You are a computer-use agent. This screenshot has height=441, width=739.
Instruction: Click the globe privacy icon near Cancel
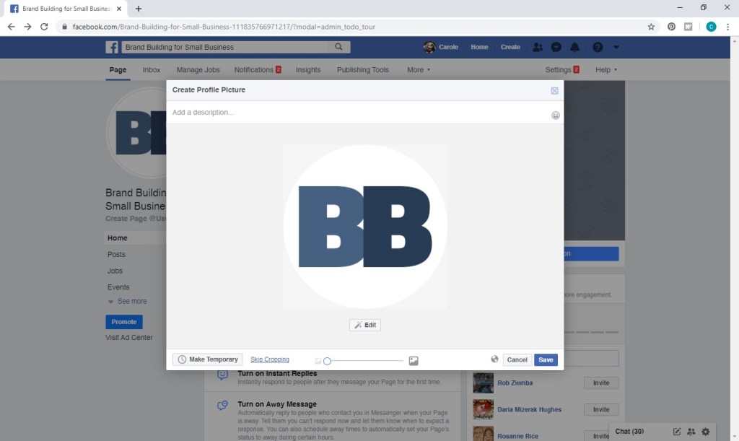point(494,359)
